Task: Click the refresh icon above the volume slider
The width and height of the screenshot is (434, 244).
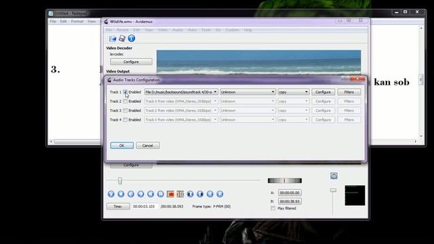Action: (334, 176)
